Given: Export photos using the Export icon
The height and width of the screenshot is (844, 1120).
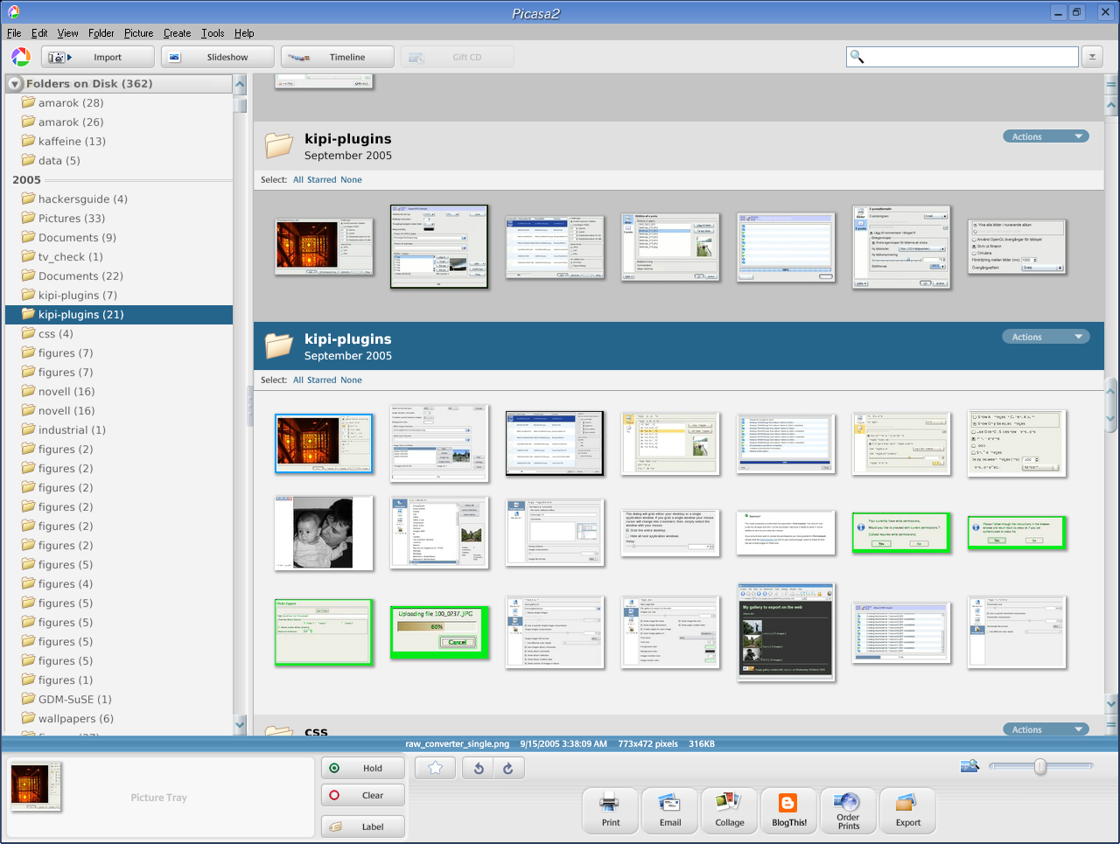Looking at the screenshot, I should coord(907,811).
